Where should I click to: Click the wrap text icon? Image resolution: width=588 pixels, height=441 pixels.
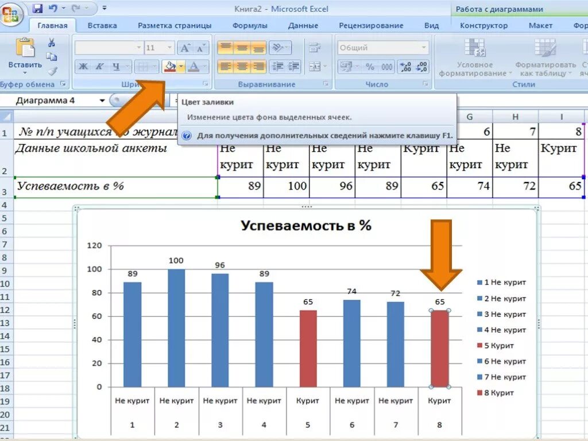[315, 48]
